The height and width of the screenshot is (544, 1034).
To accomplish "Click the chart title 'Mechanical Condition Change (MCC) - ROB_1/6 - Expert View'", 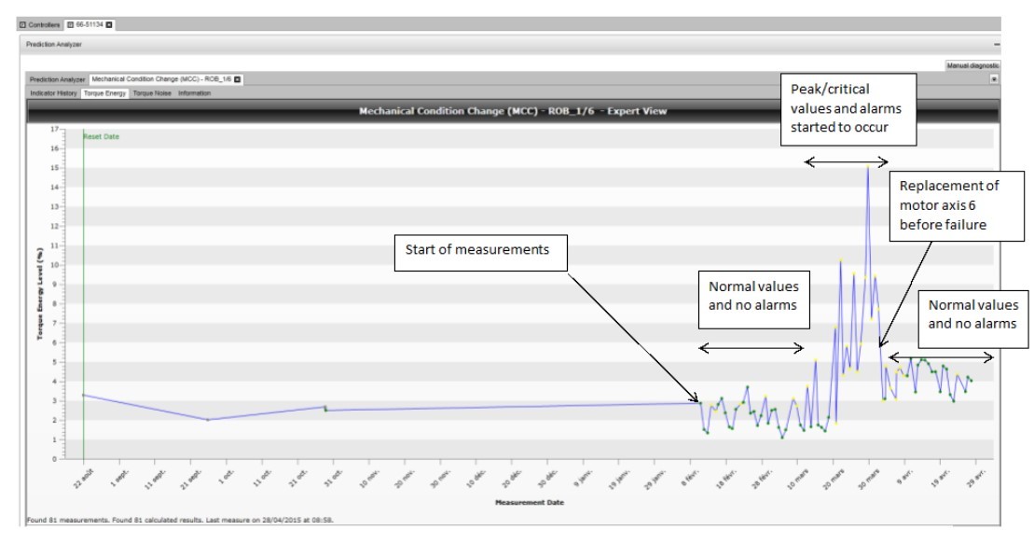I will pyautogui.click(x=513, y=111).
